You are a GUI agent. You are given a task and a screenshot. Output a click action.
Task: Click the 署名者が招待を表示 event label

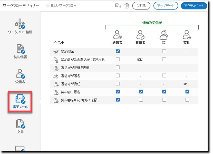click(75, 68)
